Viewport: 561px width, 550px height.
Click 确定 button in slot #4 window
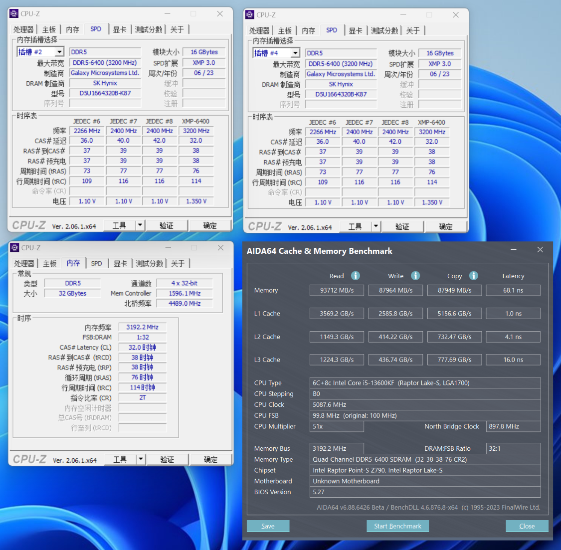446,226
